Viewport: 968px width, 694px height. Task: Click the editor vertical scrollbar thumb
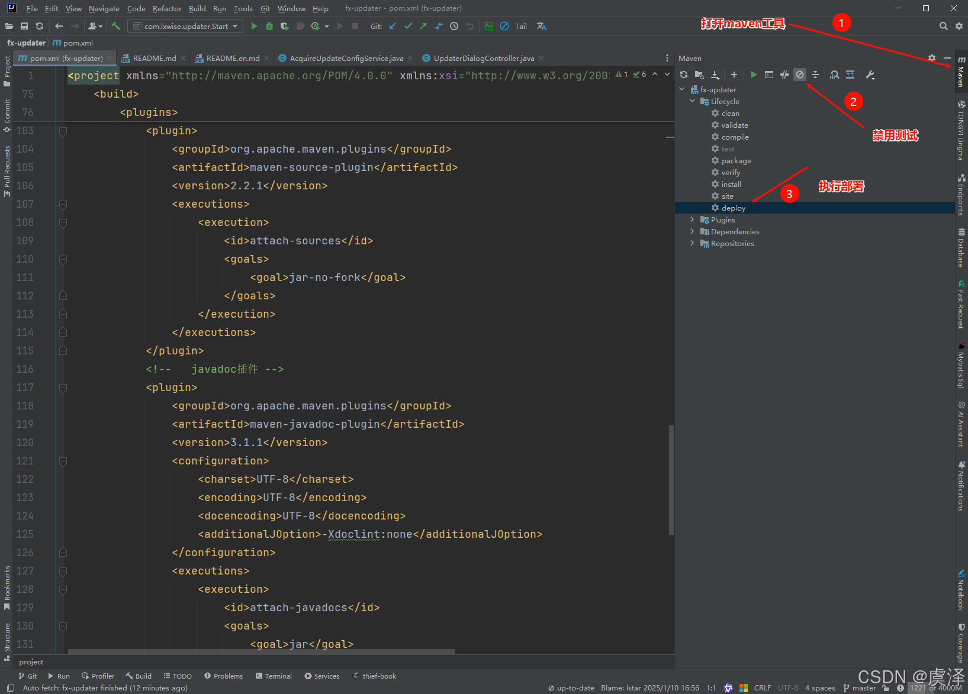(671, 479)
